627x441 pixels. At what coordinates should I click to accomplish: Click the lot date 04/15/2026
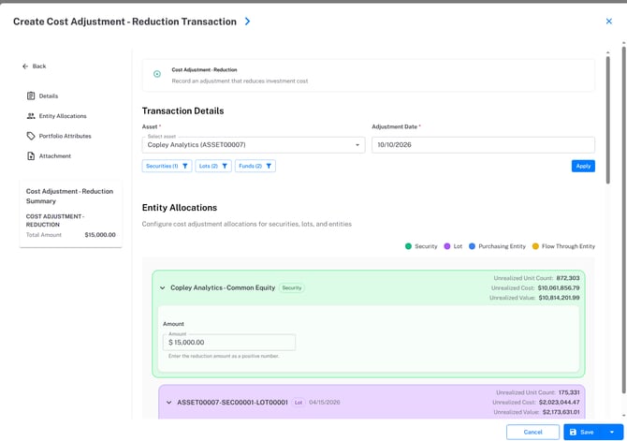point(325,403)
